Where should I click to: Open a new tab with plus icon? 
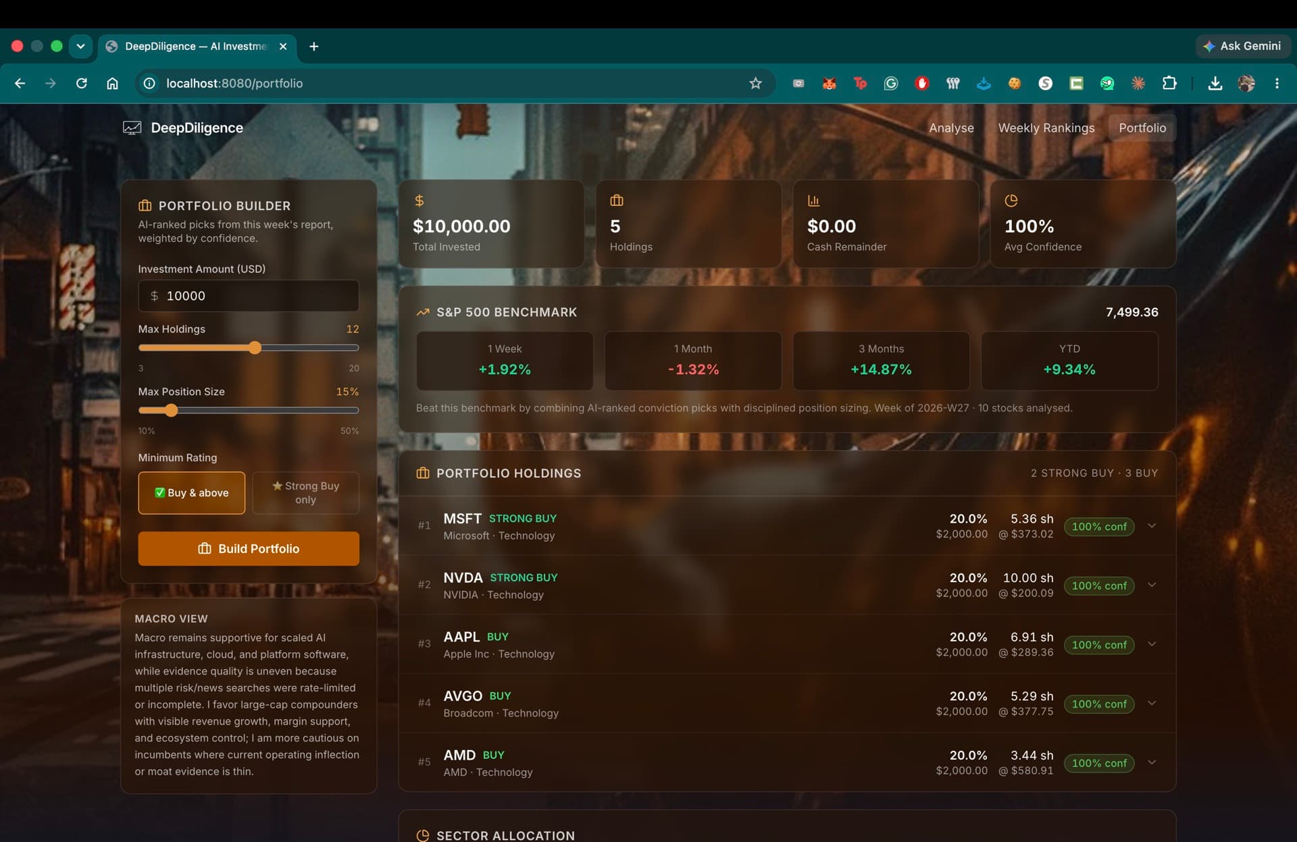313,46
